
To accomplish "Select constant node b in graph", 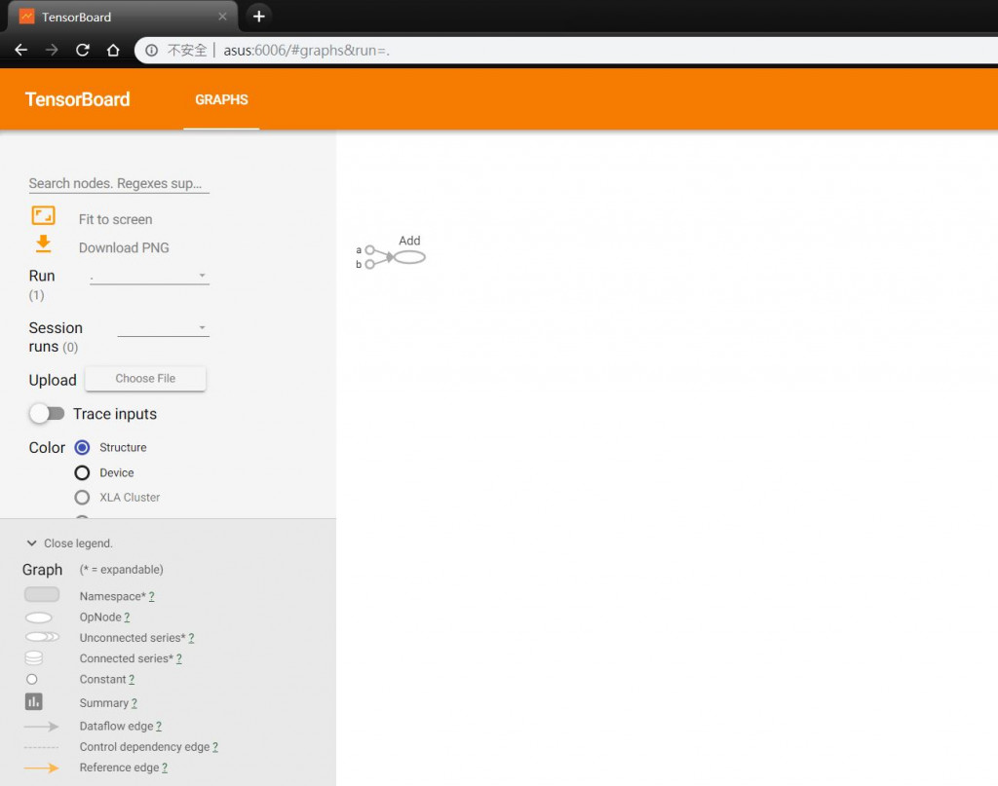I will pos(369,264).
